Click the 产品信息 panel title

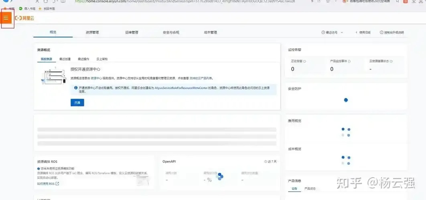click(x=294, y=180)
